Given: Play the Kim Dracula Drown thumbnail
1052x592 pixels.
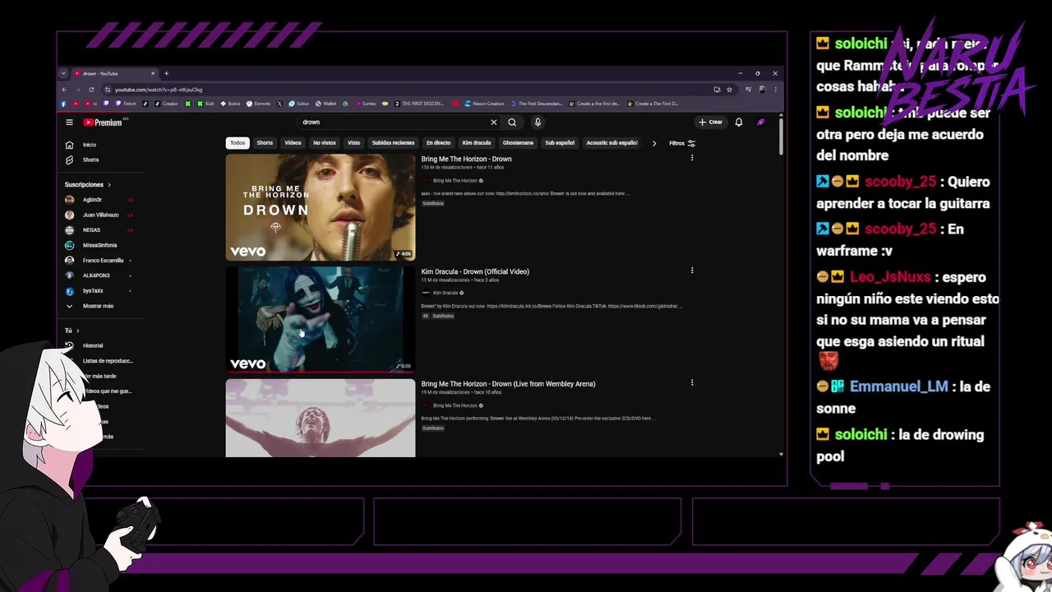Looking at the screenshot, I should click(321, 319).
